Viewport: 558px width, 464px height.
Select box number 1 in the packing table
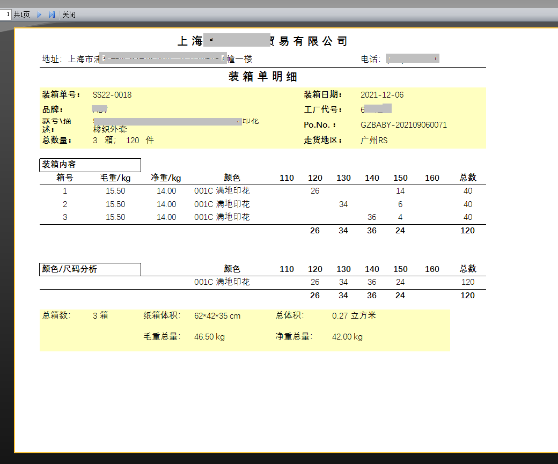[x=65, y=190]
